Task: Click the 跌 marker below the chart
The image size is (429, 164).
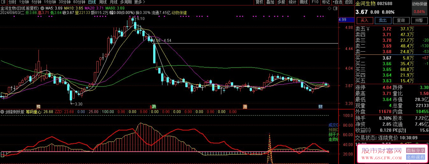Action: pyautogui.click(x=154, y=106)
